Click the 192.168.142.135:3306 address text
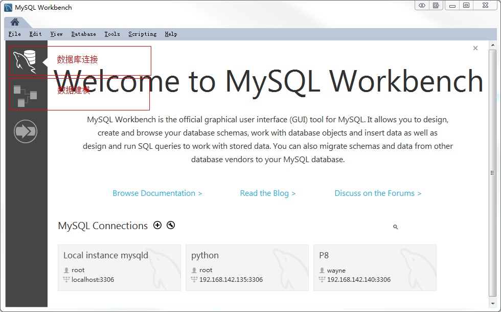Image resolution: width=501 pixels, height=312 pixels. tap(231, 280)
